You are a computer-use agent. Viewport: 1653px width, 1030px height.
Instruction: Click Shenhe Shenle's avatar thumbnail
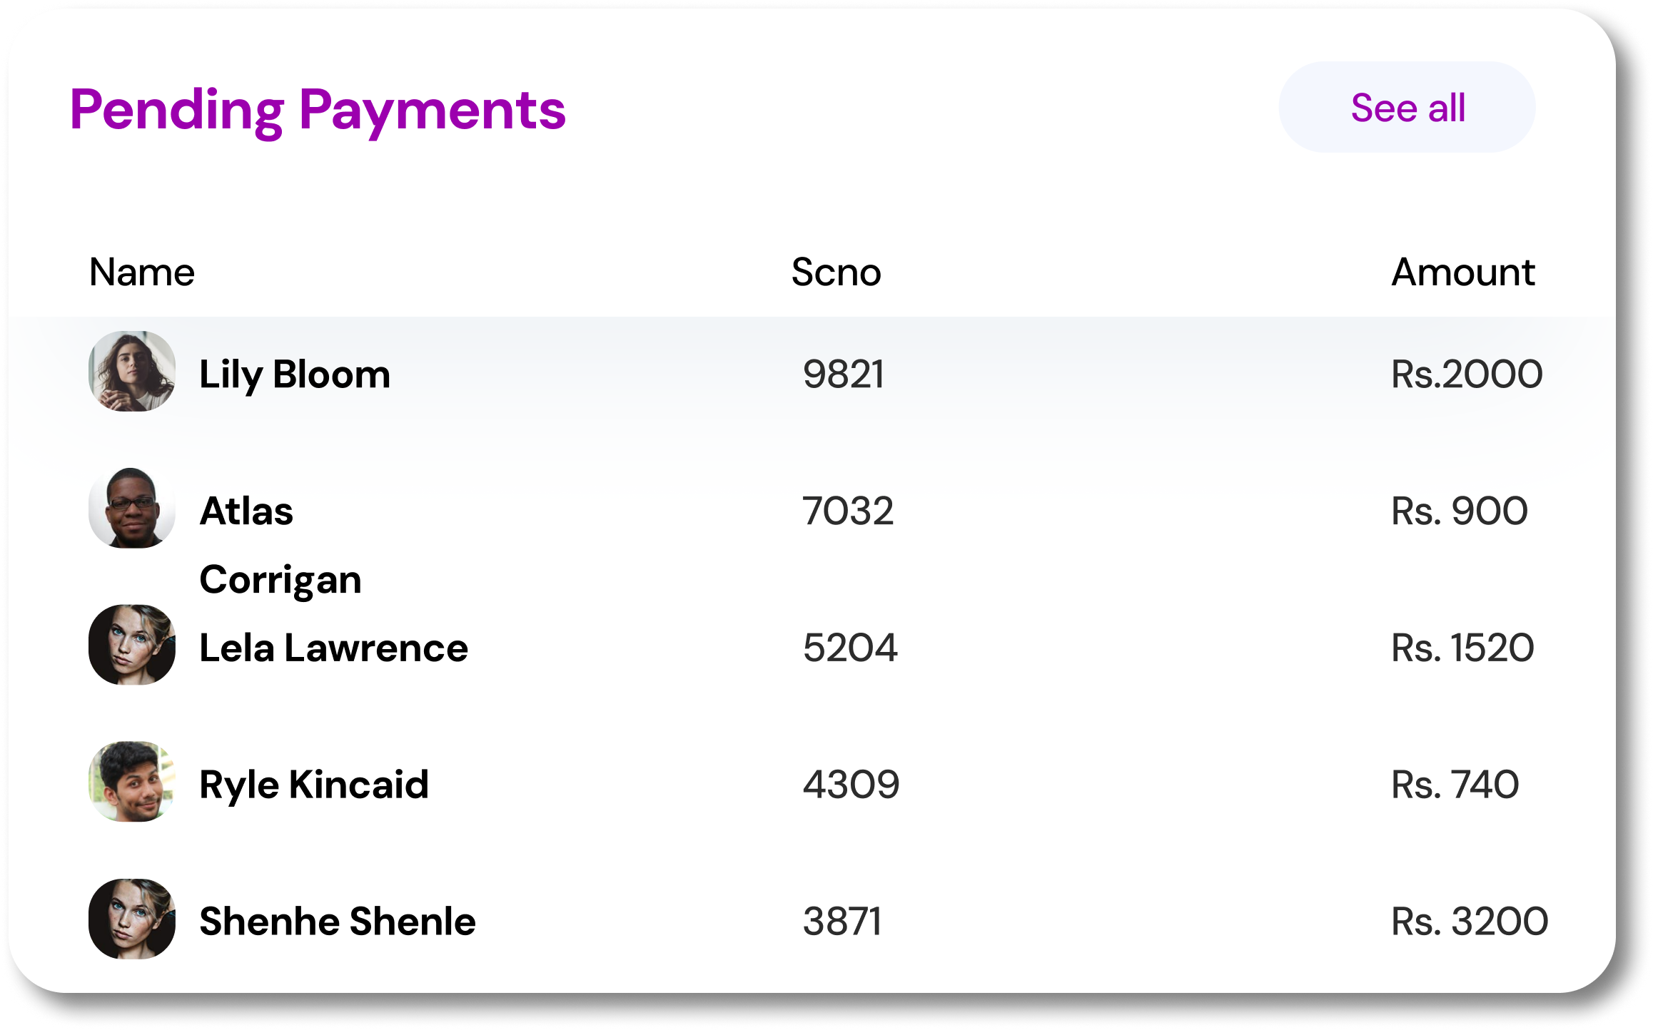click(x=132, y=919)
